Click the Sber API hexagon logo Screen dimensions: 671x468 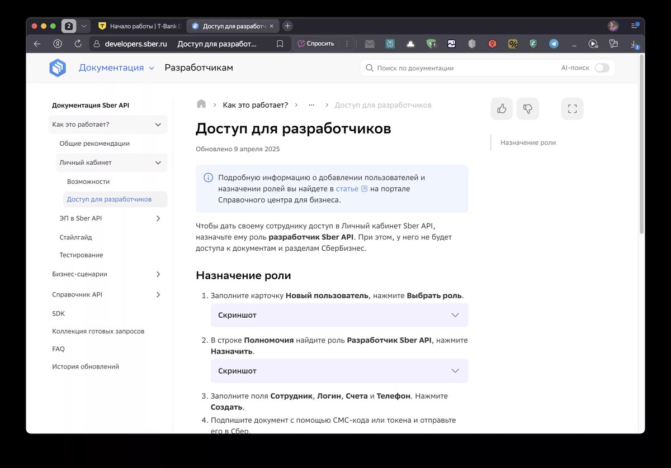[x=58, y=67]
